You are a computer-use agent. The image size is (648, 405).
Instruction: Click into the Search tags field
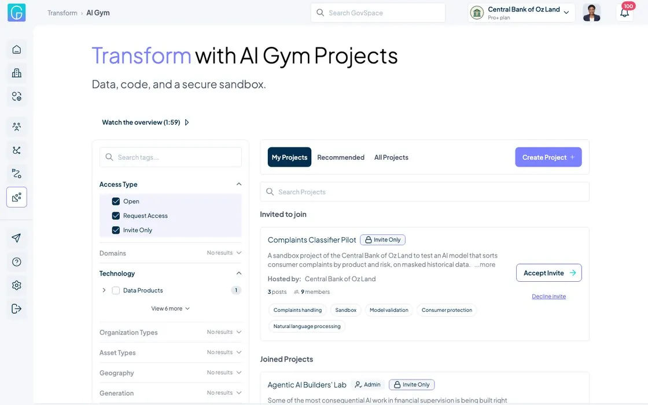[x=170, y=157]
